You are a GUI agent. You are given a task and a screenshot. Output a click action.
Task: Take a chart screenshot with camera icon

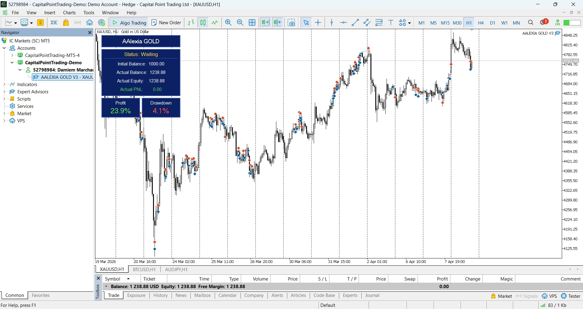point(291,23)
